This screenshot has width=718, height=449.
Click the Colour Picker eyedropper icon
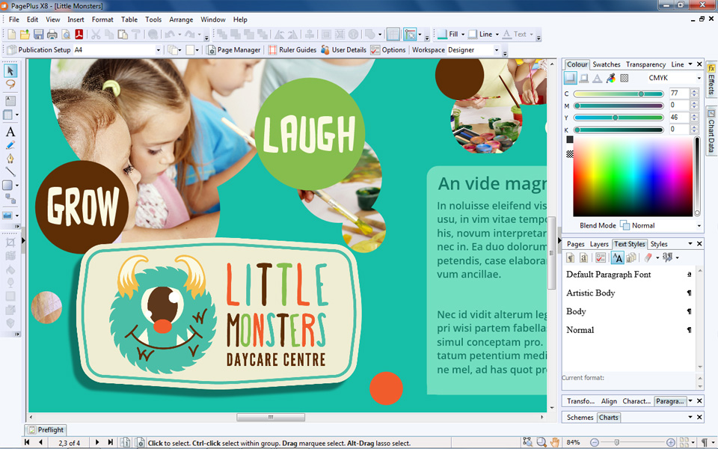610,78
